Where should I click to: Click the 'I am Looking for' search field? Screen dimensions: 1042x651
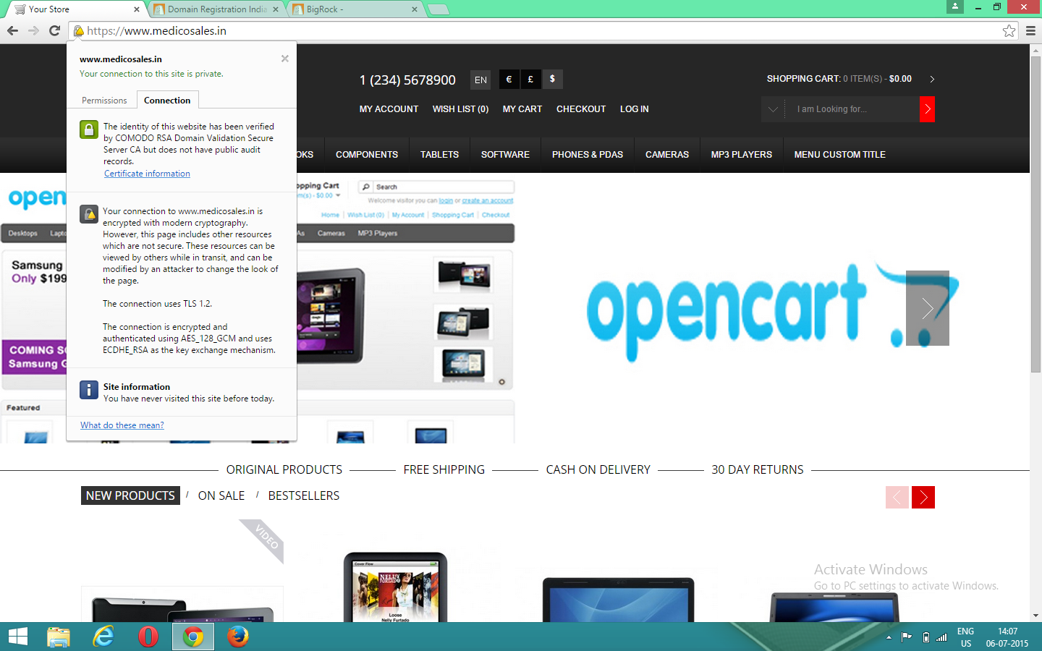[852, 109]
